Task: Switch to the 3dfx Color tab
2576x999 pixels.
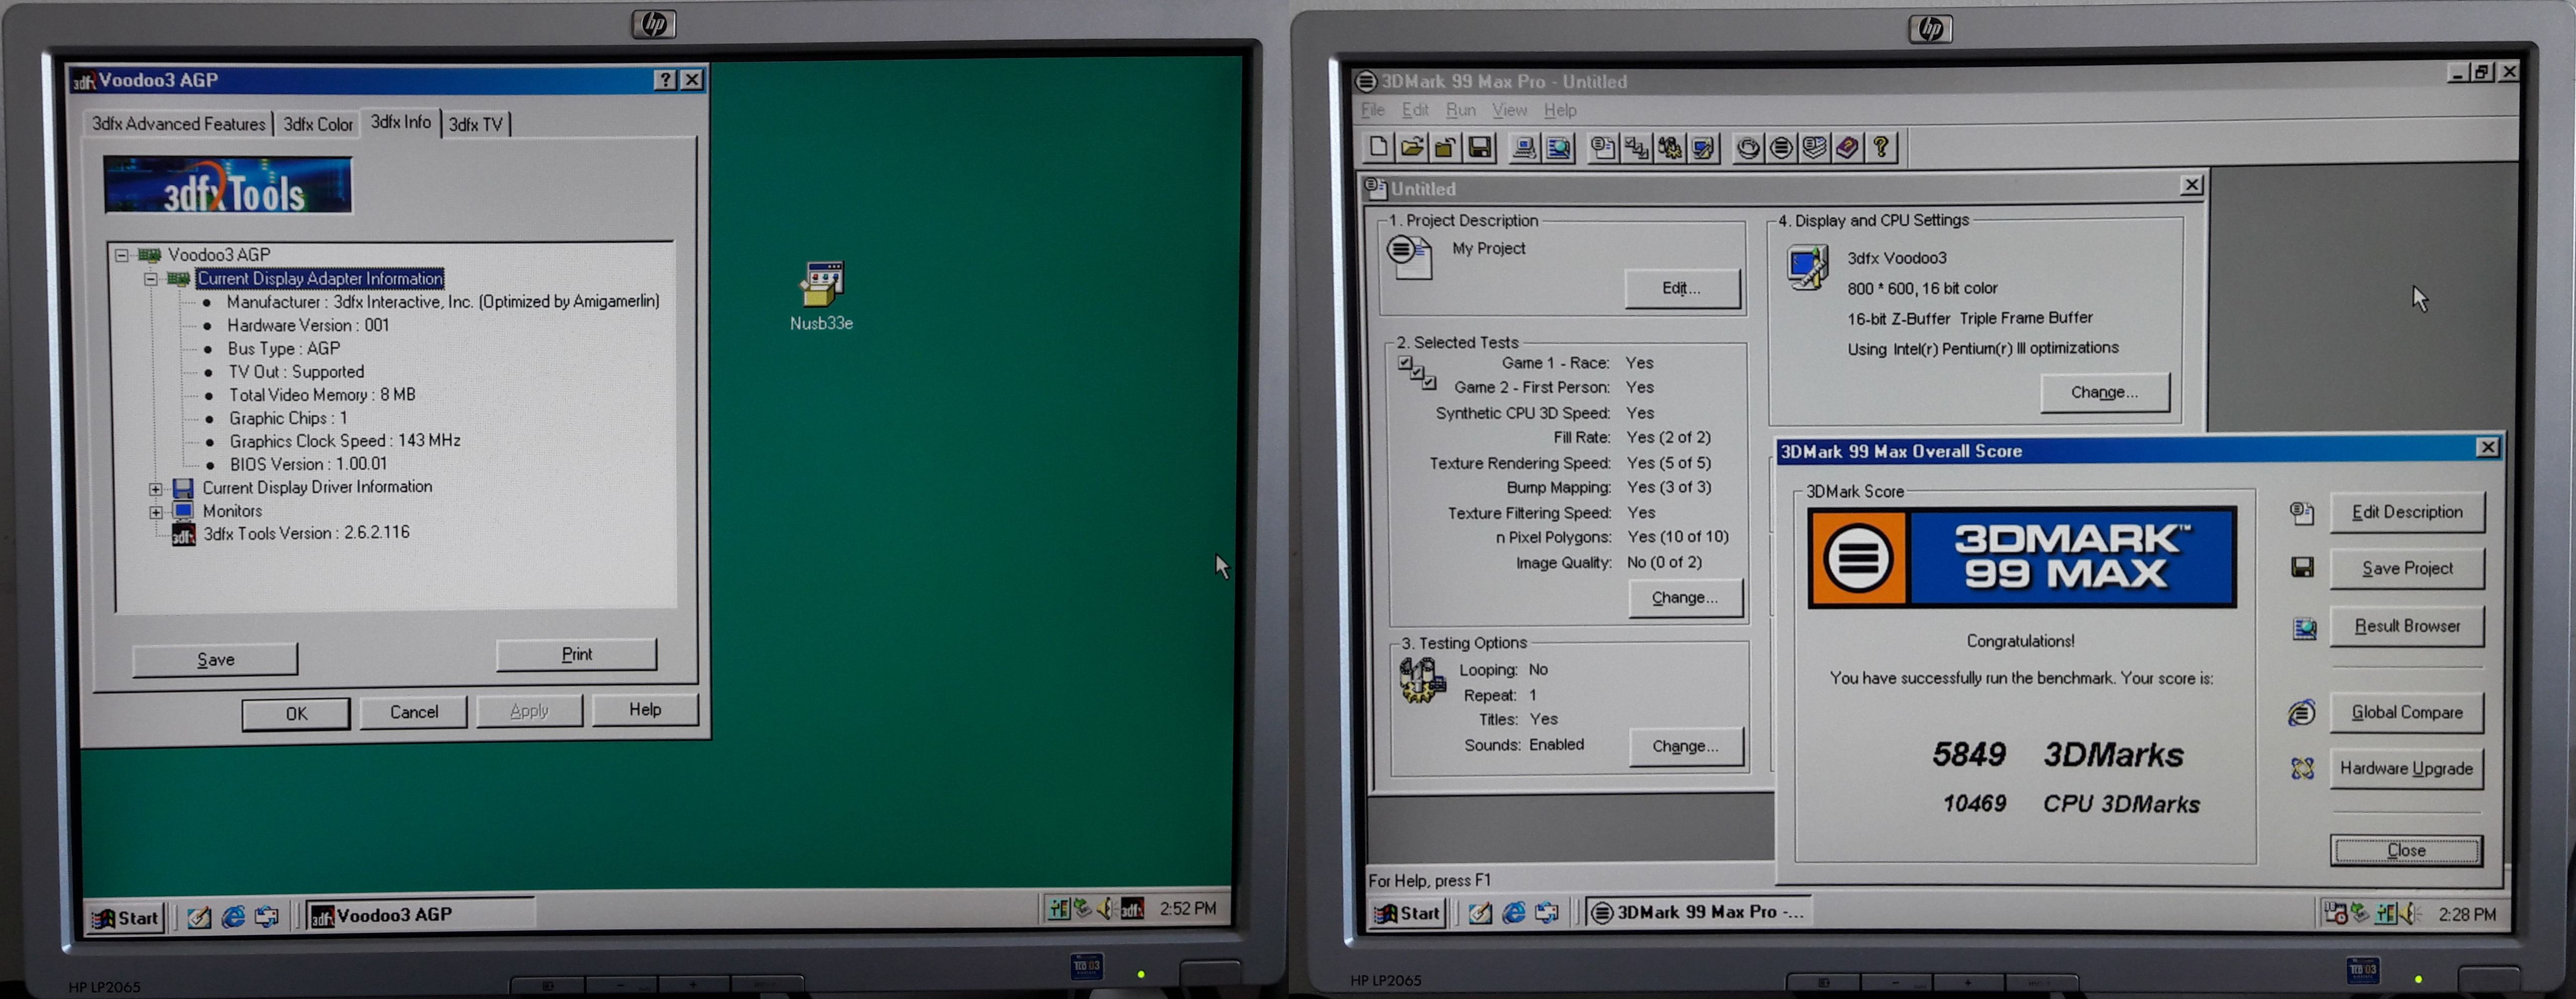Action: pos(318,125)
